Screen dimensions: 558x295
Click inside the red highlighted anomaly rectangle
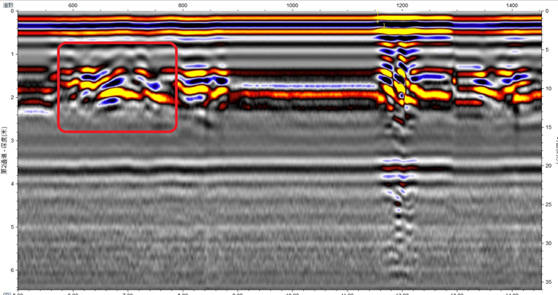coord(117,87)
